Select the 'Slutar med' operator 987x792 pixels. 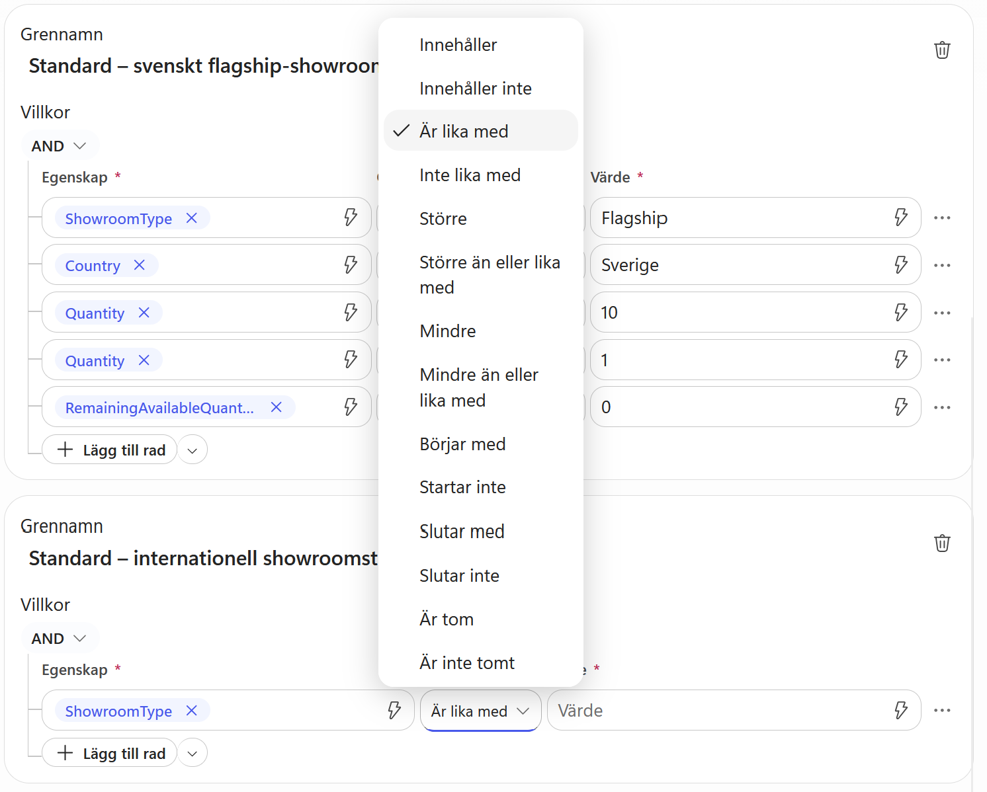(481, 532)
